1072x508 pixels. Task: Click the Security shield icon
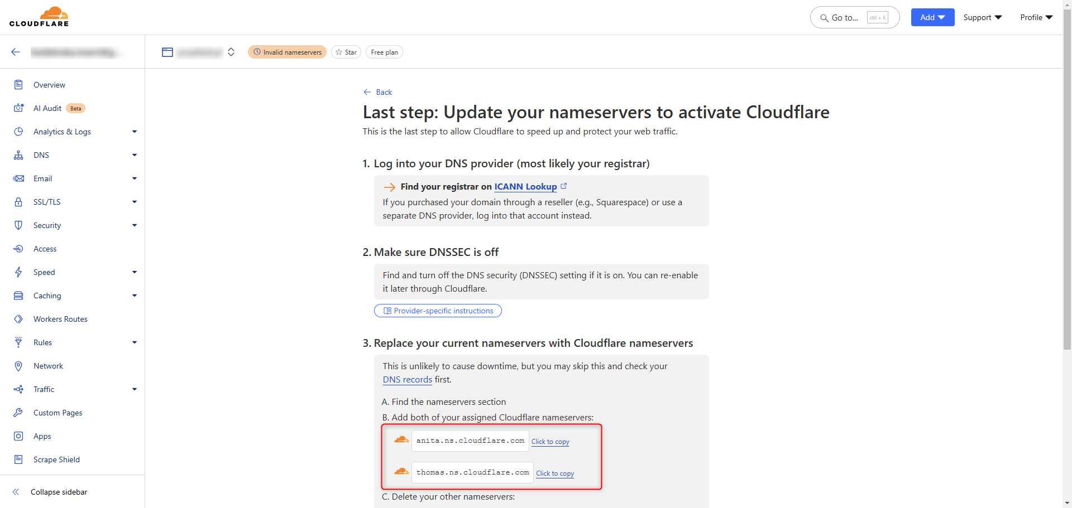(18, 225)
